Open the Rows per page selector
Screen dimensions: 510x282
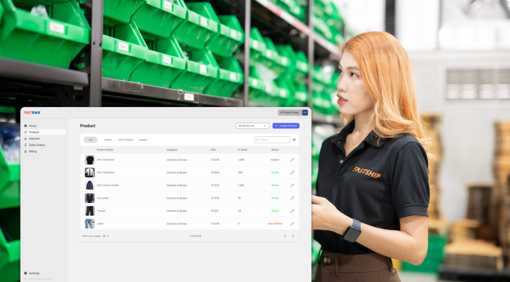pos(106,236)
